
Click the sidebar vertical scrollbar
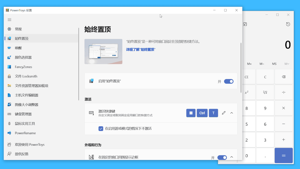(79, 64)
